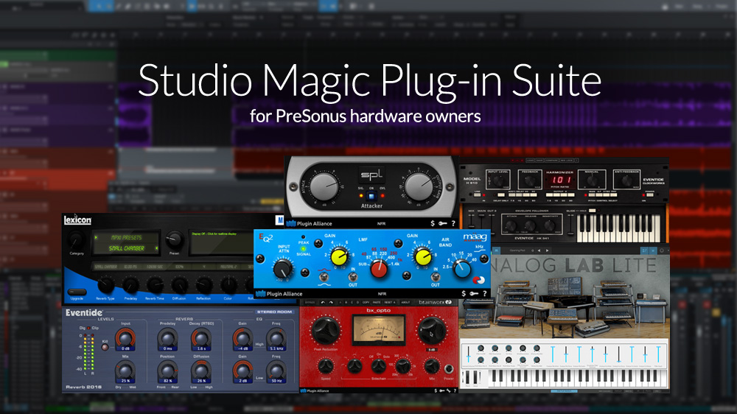Click the Attack knob on SPL Attacker
The width and height of the screenshot is (737, 414).
pyautogui.click(x=324, y=186)
